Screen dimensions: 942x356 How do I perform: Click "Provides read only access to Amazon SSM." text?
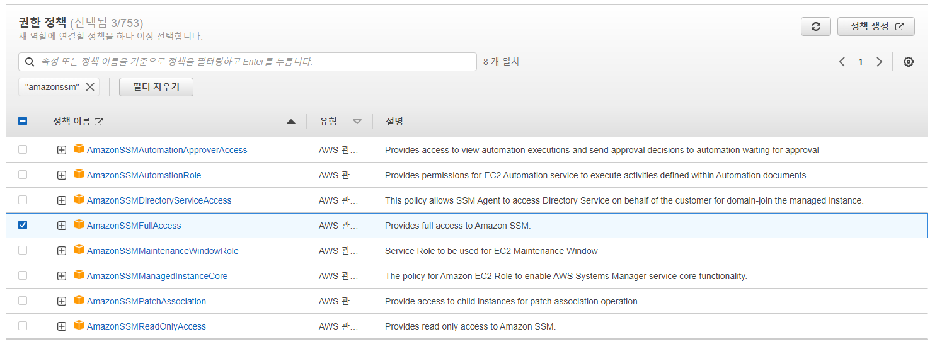pos(471,326)
